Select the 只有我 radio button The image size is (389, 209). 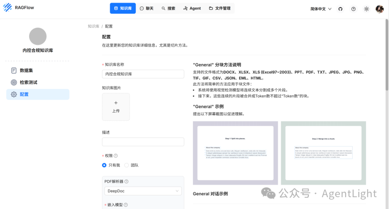(104, 165)
